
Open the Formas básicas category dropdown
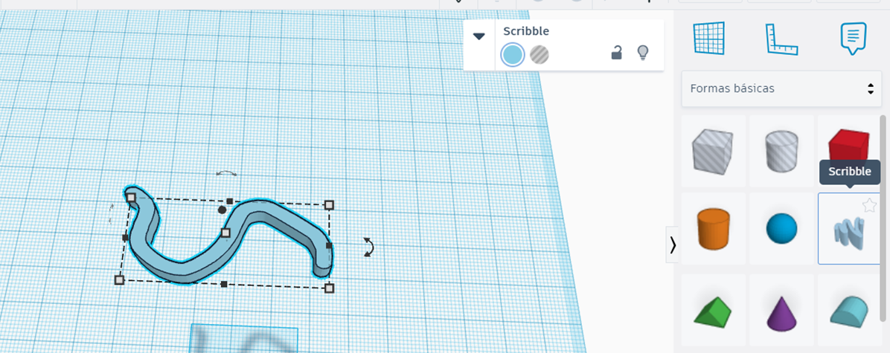[x=781, y=88]
